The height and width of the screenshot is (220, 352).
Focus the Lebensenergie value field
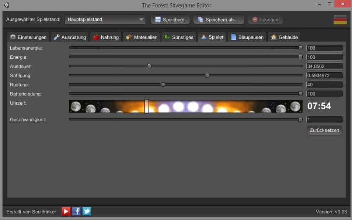point(324,48)
